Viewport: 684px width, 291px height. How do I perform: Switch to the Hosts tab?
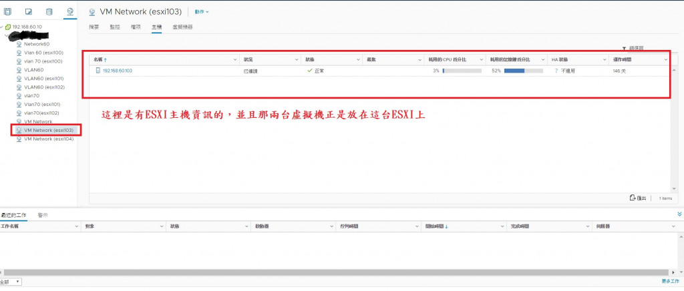(156, 27)
